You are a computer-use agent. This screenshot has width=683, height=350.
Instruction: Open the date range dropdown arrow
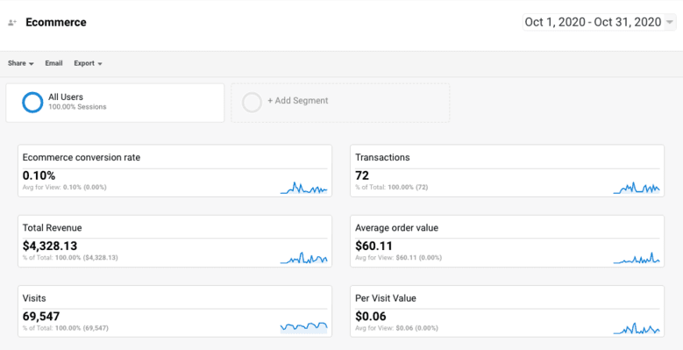point(670,23)
